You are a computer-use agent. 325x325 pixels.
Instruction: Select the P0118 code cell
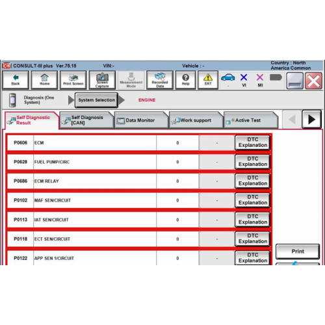pos(20,239)
